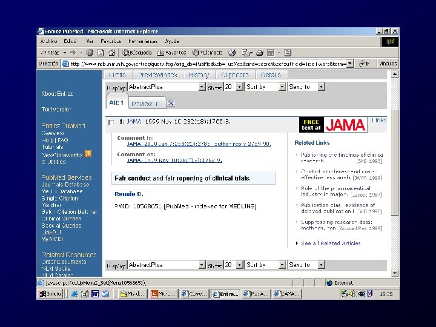
Task: Click the antivirus shield tray icon
Action: [x=369, y=294]
